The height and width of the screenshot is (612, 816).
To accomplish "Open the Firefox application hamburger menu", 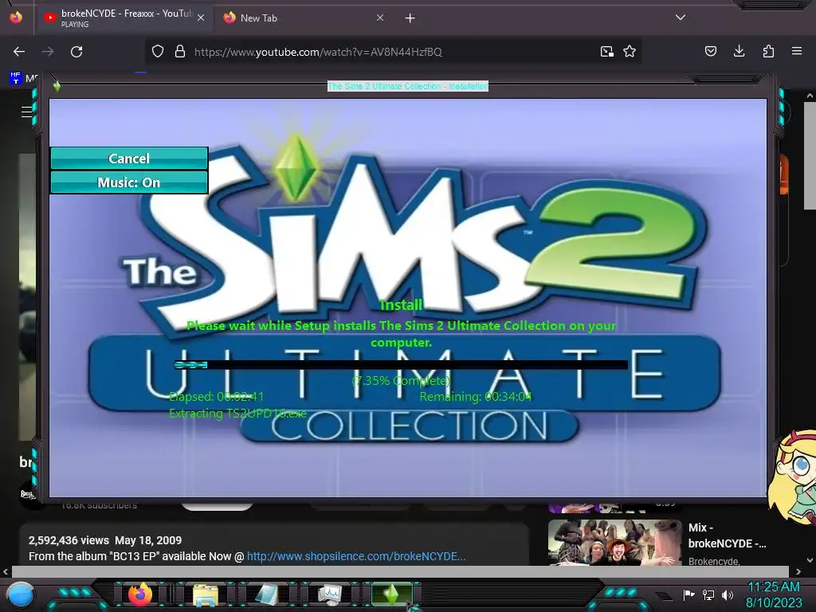I will pyautogui.click(x=797, y=51).
